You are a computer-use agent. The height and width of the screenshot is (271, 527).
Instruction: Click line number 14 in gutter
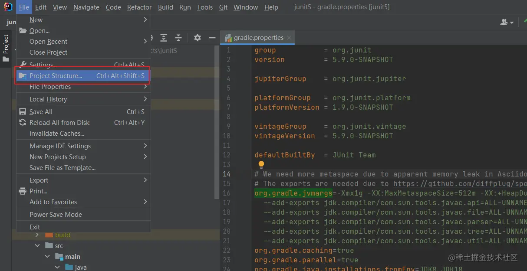pos(226,174)
